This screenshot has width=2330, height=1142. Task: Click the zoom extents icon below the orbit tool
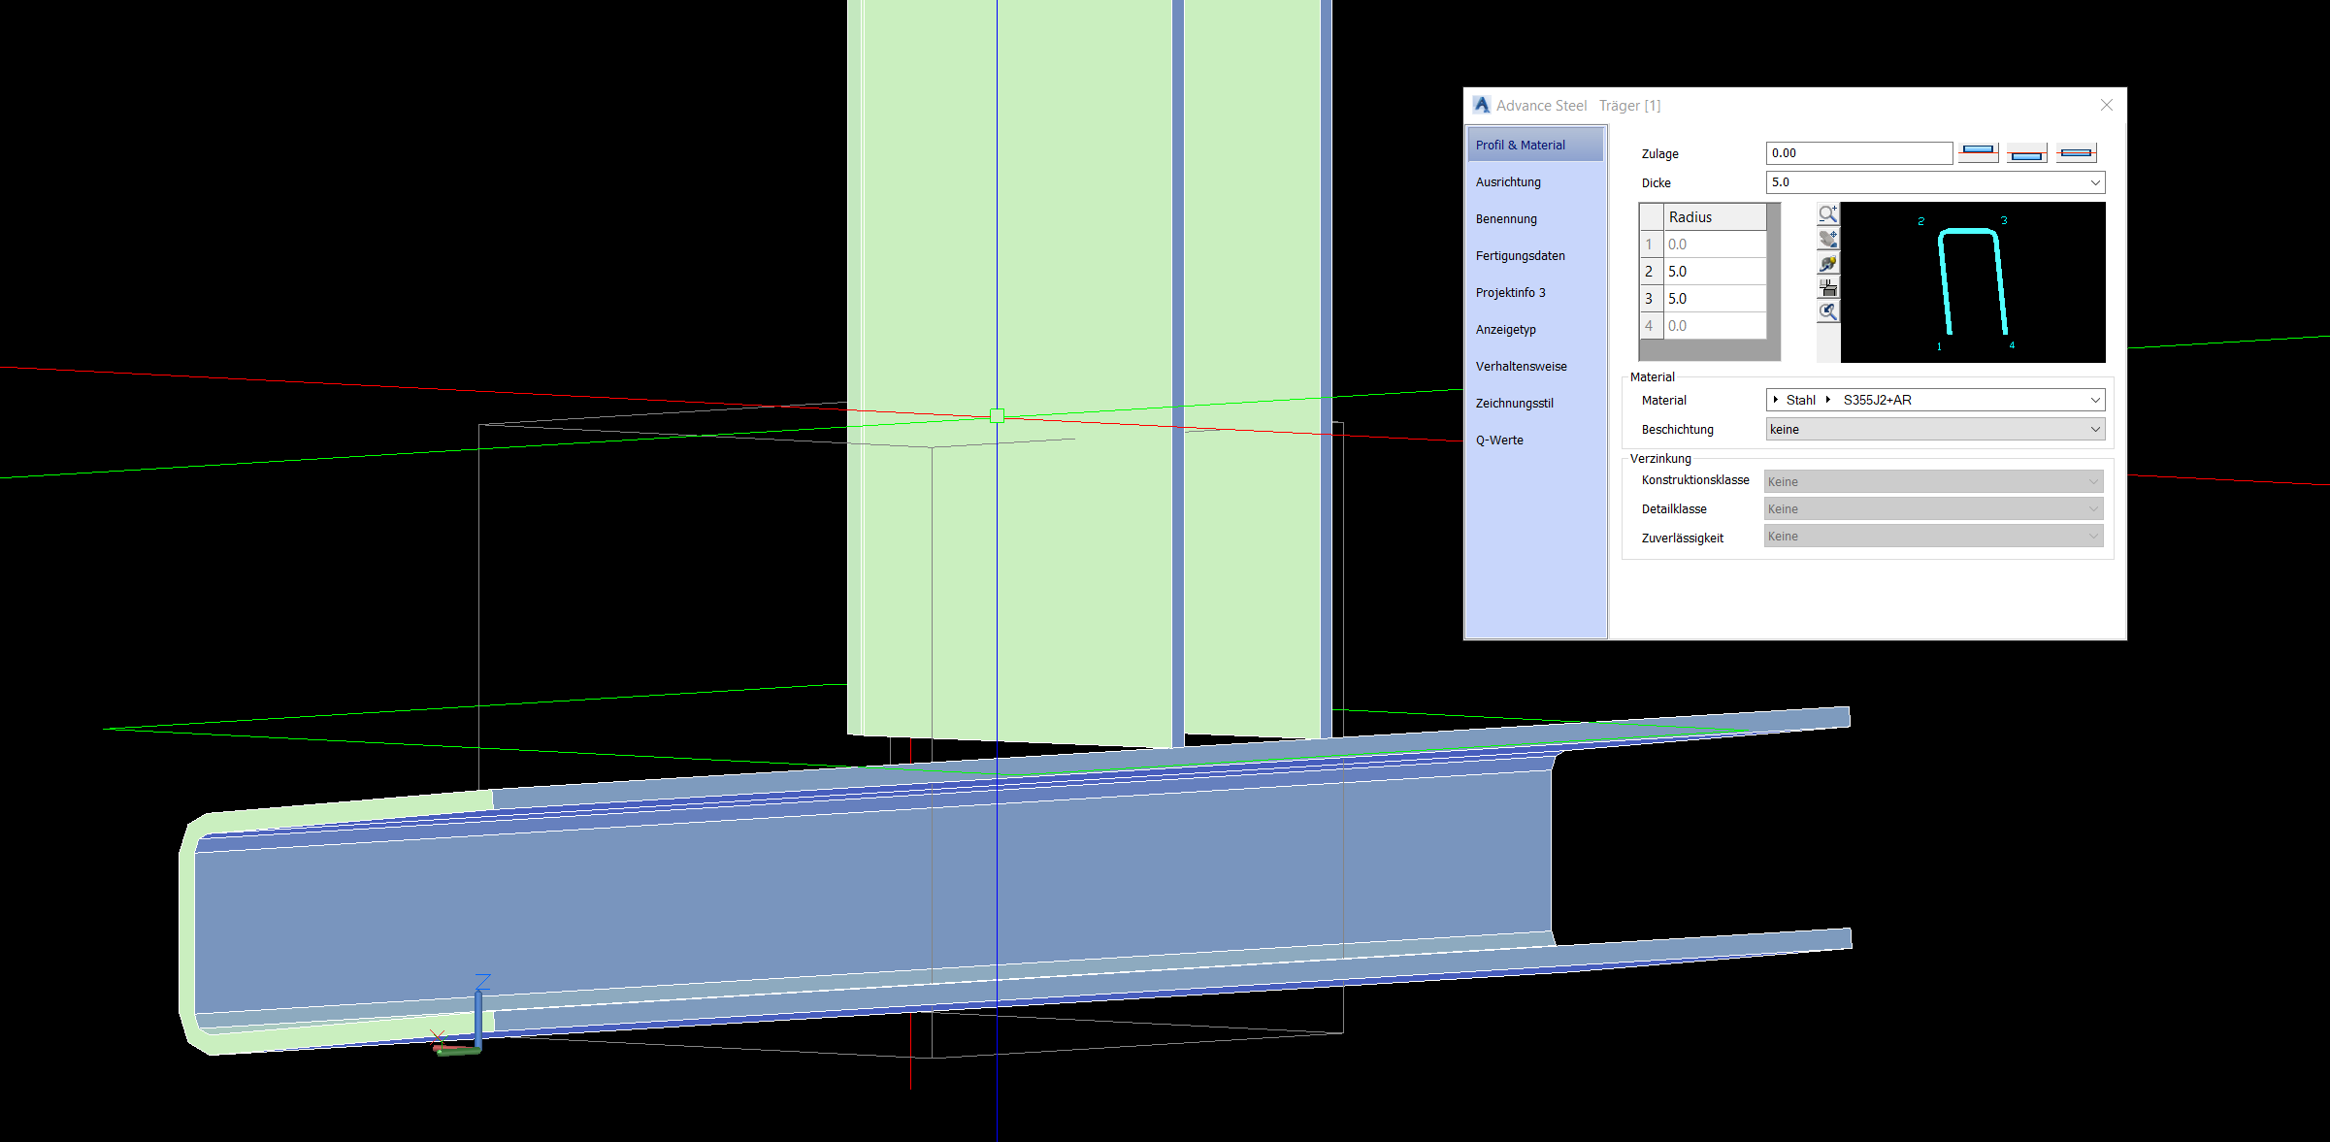pos(1828,311)
